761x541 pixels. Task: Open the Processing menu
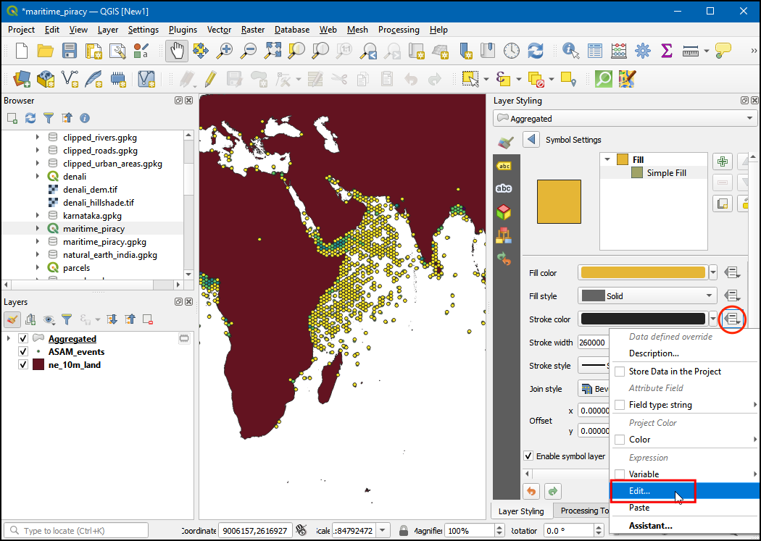pos(399,30)
